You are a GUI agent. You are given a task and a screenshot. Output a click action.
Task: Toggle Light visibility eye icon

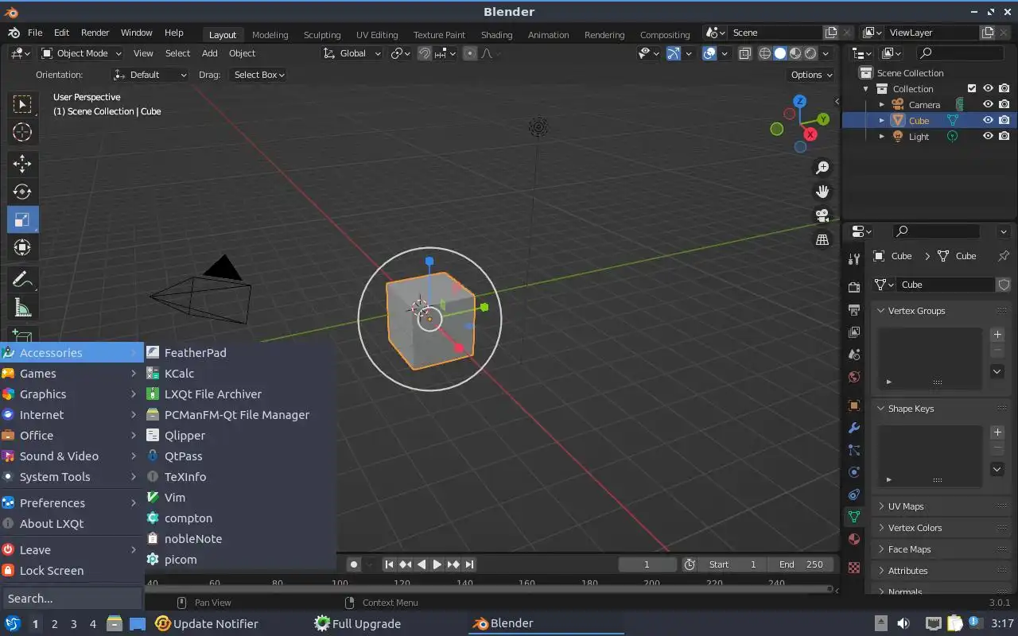coord(988,136)
